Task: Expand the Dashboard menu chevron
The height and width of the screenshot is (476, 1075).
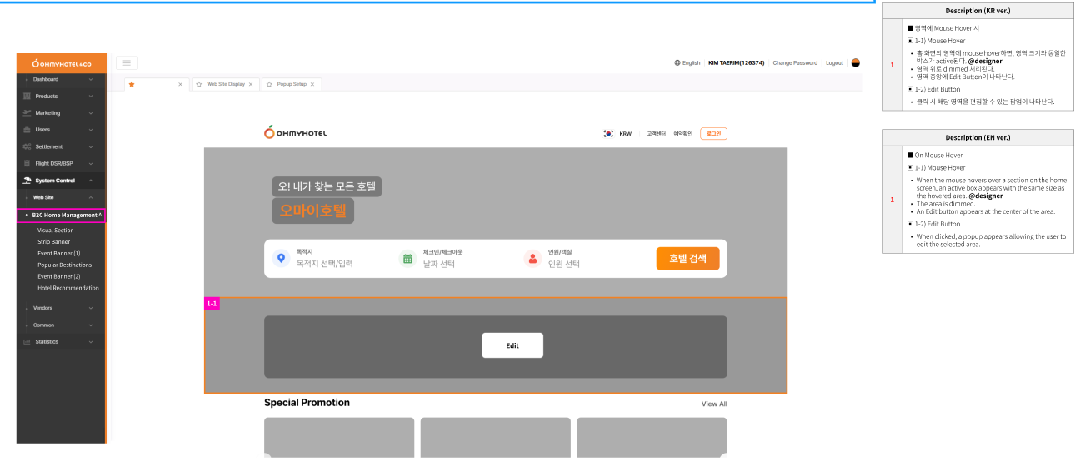Action: (x=90, y=80)
